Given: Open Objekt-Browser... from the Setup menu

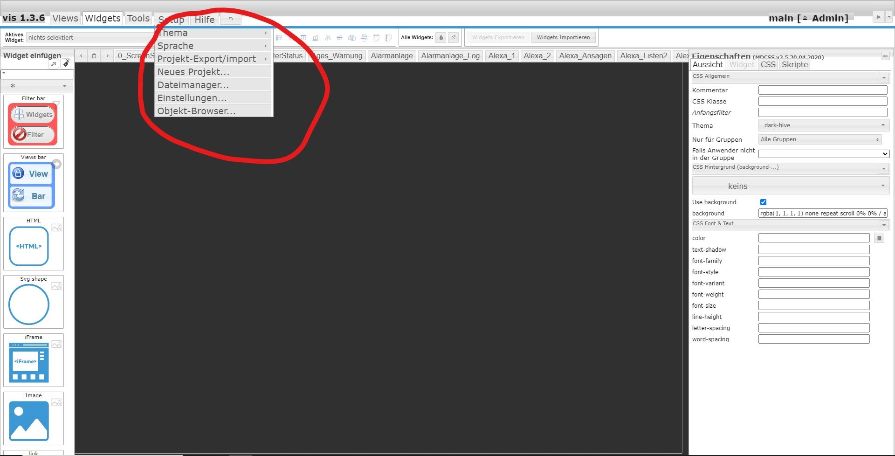Looking at the screenshot, I should (213, 111).
